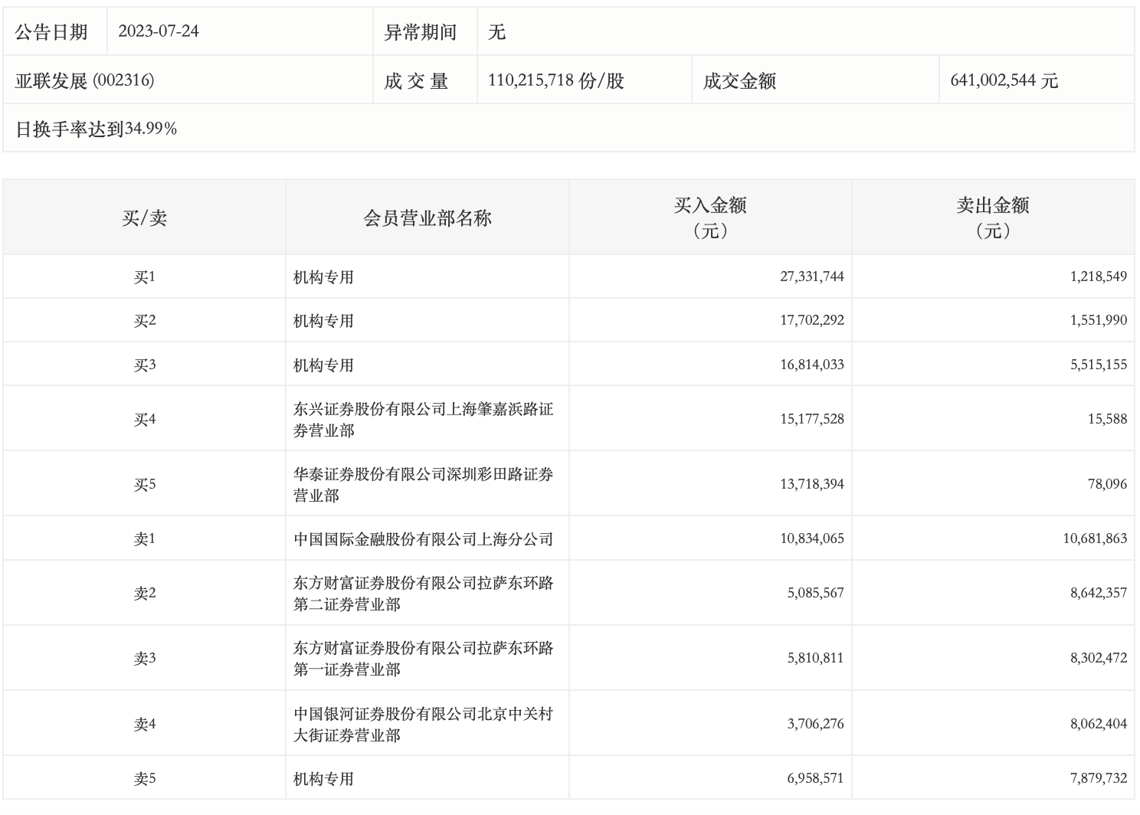Click buy amount 17,702,292
This screenshot has height=815, width=1140.
click(812, 320)
